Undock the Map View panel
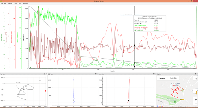 195,74
